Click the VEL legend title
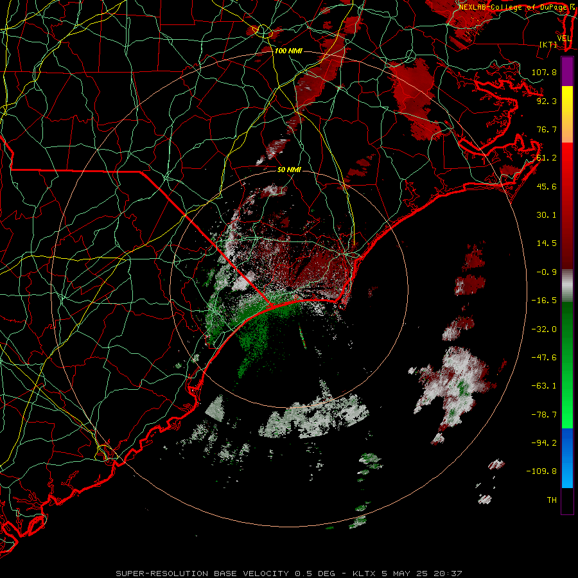The image size is (578, 578). point(565,39)
